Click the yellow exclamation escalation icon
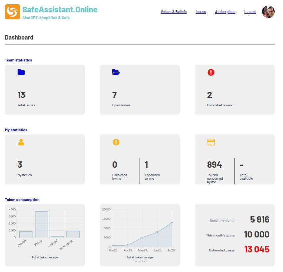 coord(116,142)
